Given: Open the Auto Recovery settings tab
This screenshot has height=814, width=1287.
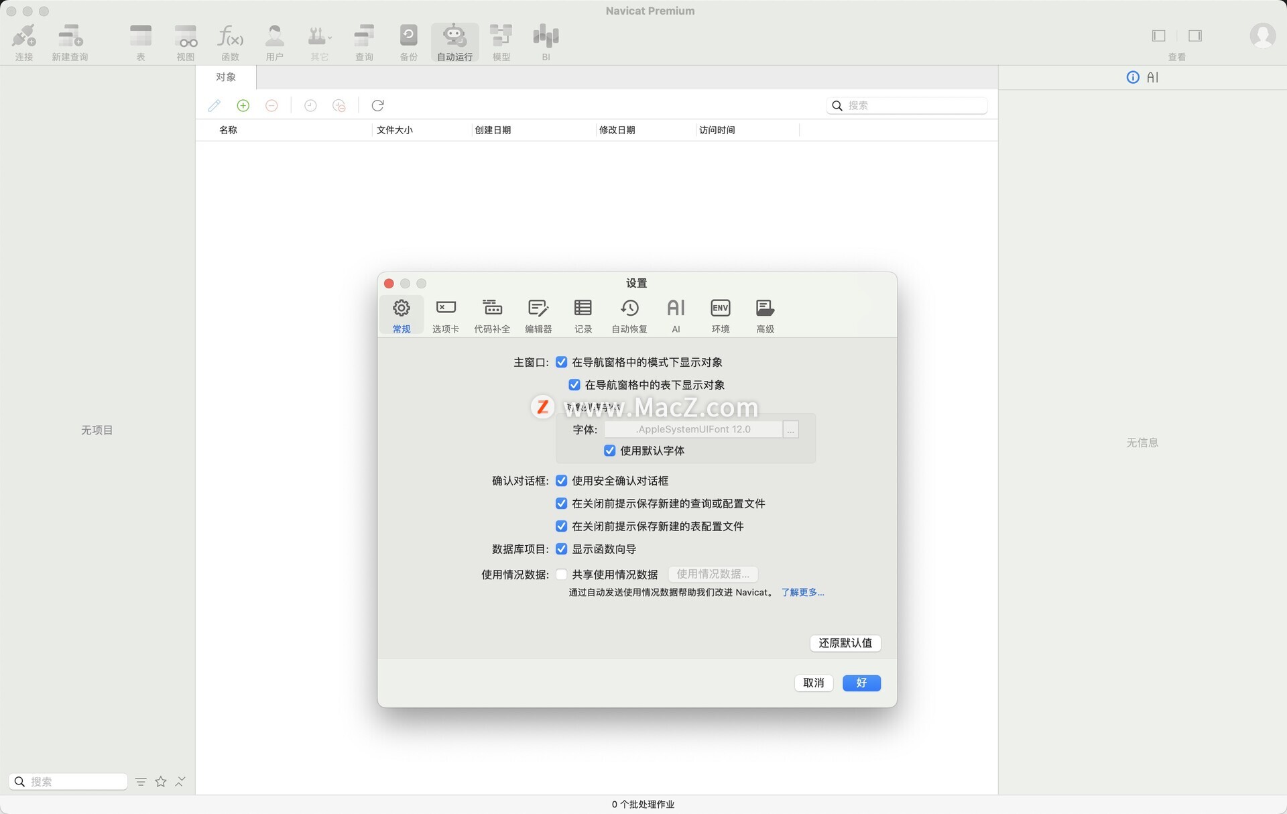Looking at the screenshot, I should coord(629,315).
